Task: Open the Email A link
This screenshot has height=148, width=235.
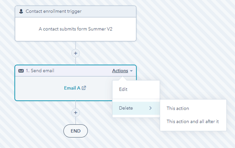Action: tap(72, 88)
